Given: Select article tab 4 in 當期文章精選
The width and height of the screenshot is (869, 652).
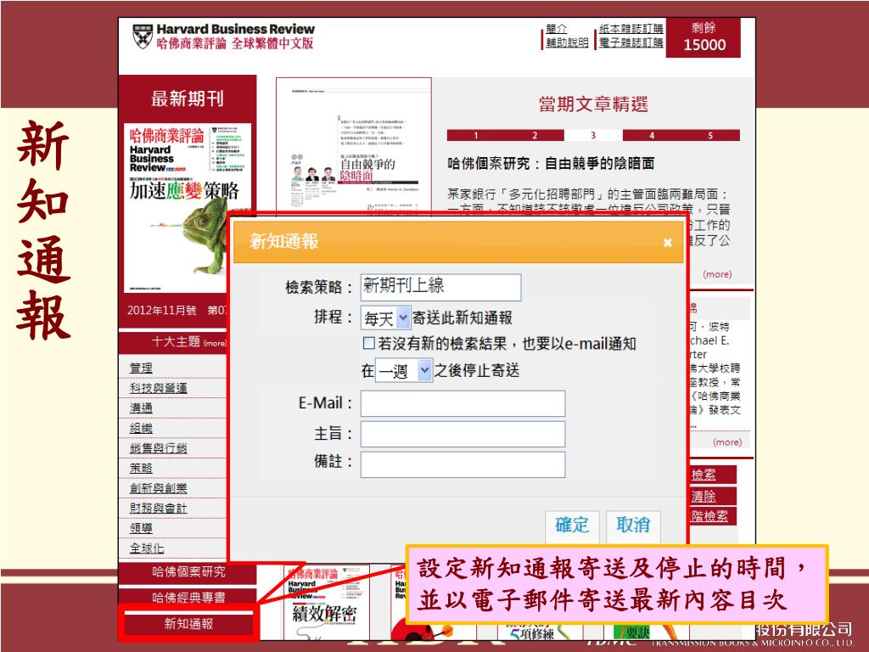Looking at the screenshot, I should click(x=652, y=135).
